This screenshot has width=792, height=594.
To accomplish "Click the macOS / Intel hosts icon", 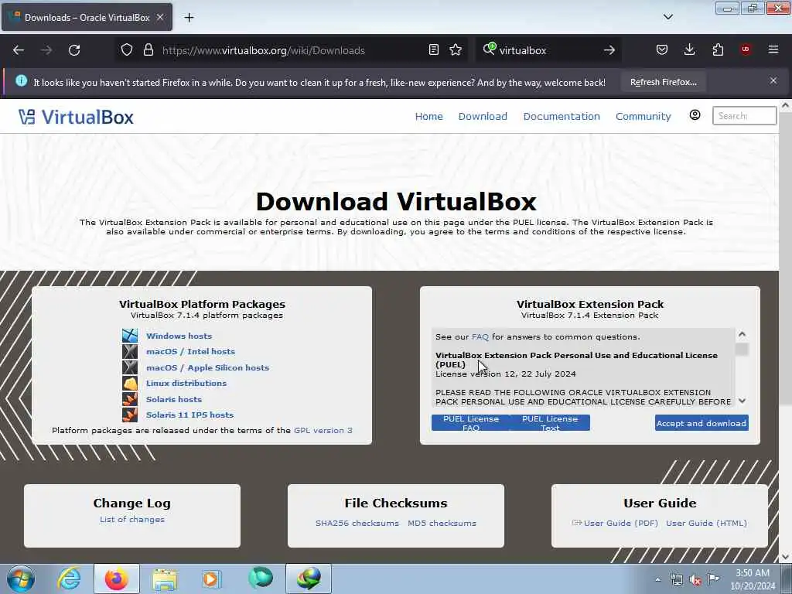I will point(130,352).
